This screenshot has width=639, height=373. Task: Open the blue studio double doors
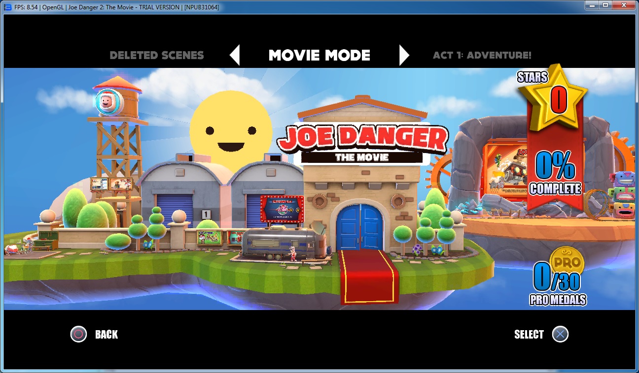pos(359,228)
